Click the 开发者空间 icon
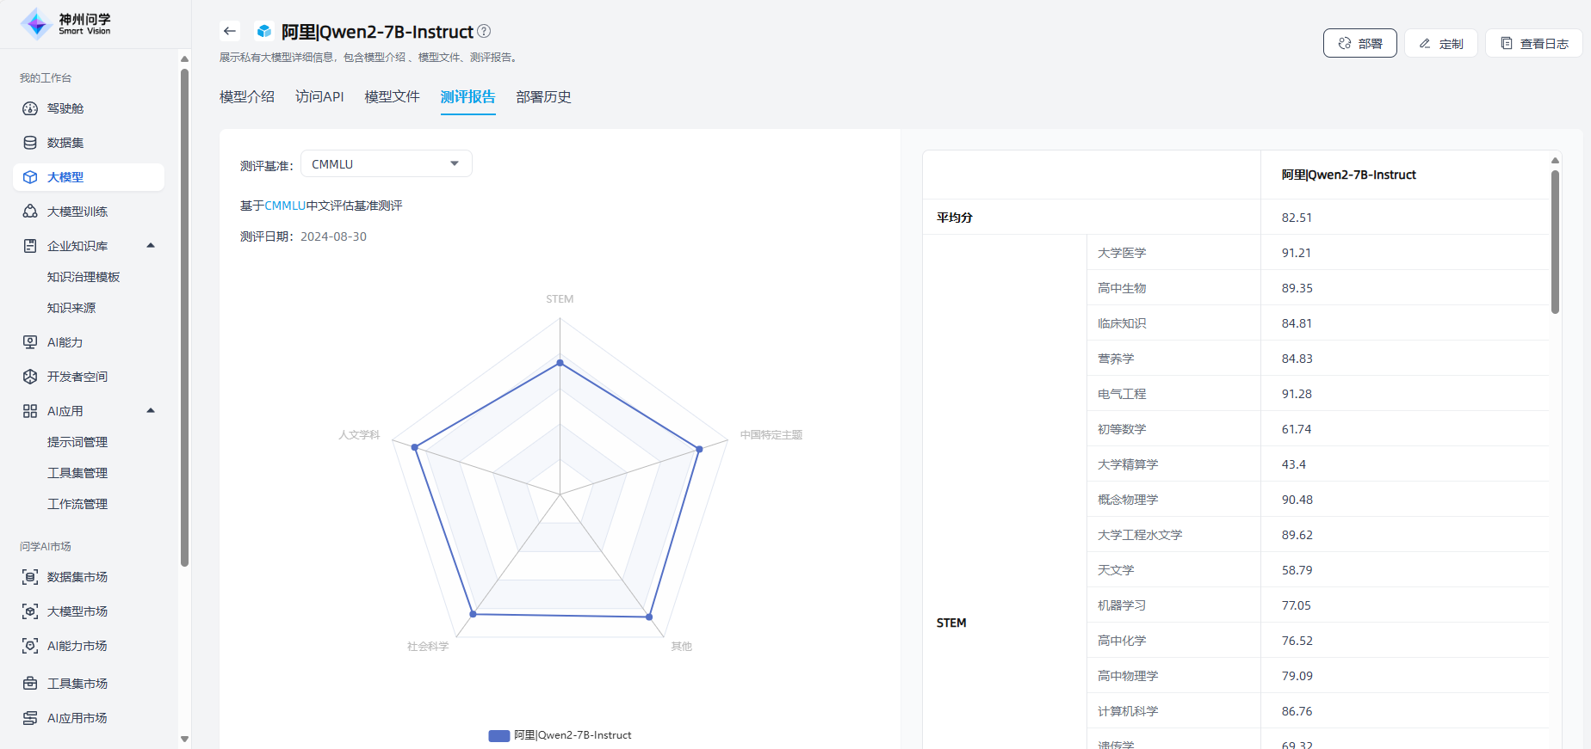Viewport: 1591px width, 749px height. pos(30,377)
